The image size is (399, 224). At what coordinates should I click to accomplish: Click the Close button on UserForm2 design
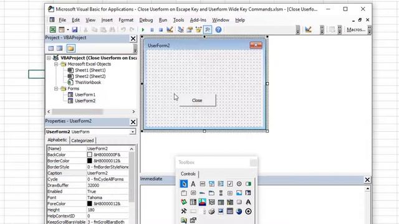198,101
